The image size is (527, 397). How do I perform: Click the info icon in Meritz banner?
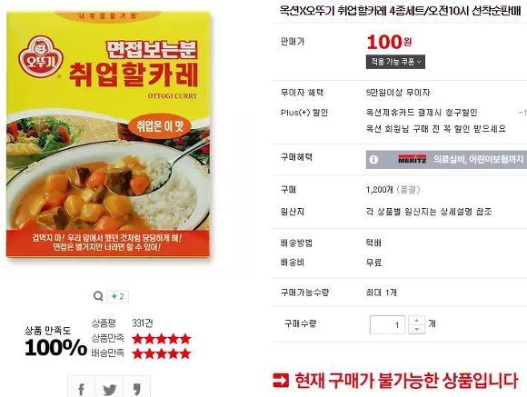pos(373,160)
